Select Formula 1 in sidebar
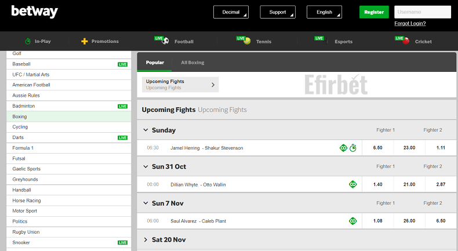The image size is (458, 251). [68, 148]
